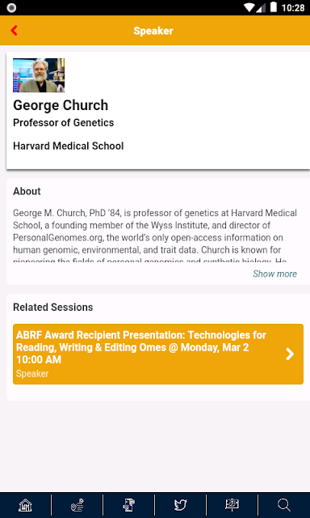The height and width of the screenshot is (518, 310).
Task: Tap George Church's profile photo
Action: tap(39, 75)
